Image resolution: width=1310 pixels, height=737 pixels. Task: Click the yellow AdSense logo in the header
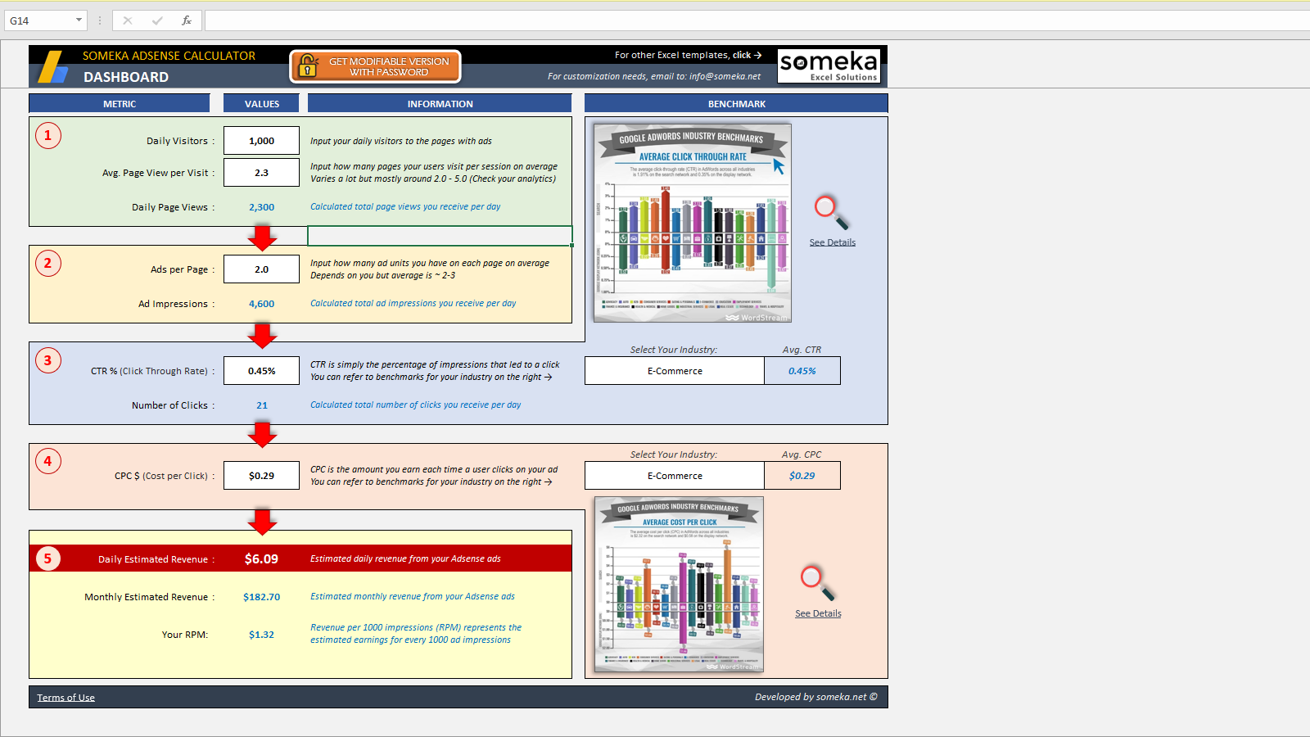[53, 67]
